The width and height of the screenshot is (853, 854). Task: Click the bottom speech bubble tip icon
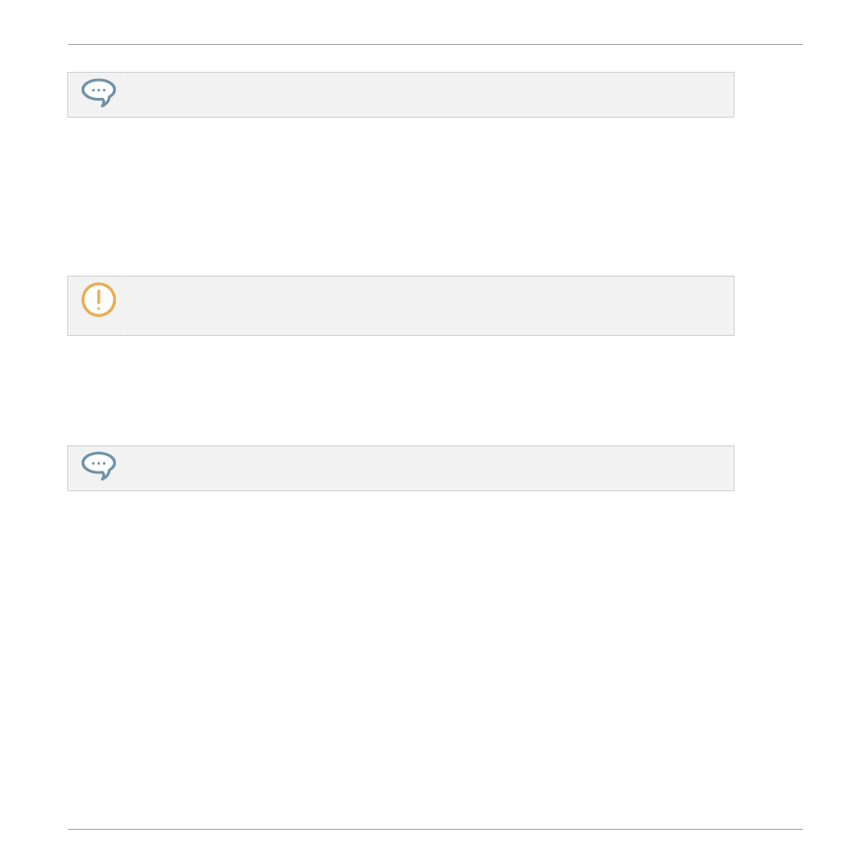(99, 466)
